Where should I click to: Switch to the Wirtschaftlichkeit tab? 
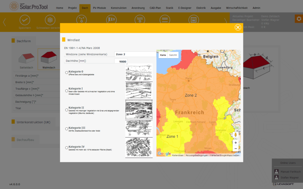(237, 8)
